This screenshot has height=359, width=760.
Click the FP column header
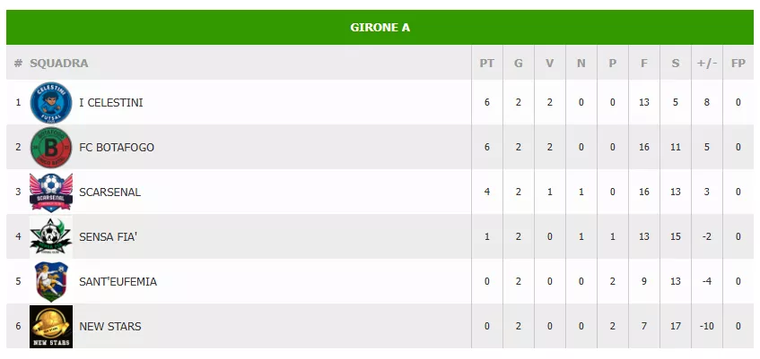click(x=738, y=64)
